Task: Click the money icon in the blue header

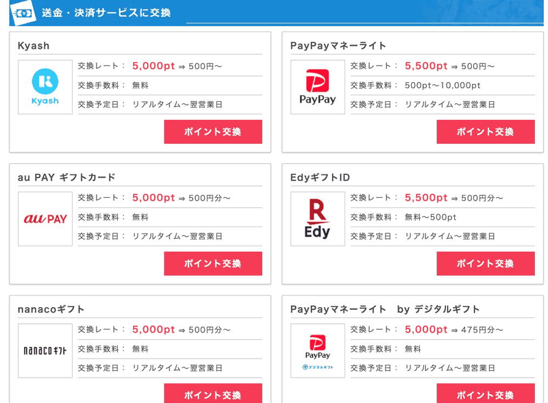Action: point(23,13)
